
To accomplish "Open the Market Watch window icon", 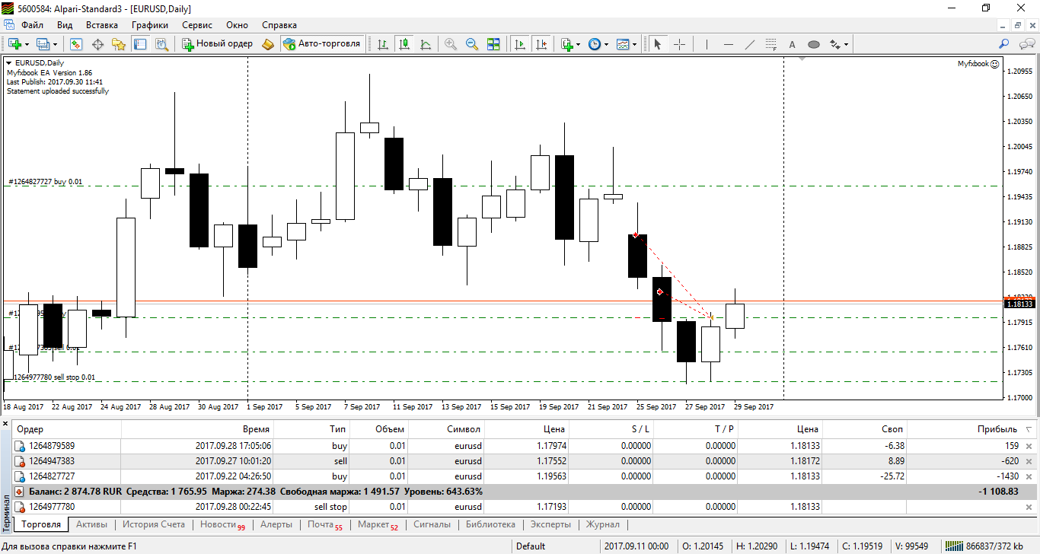I will pyautogui.click(x=76, y=44).
